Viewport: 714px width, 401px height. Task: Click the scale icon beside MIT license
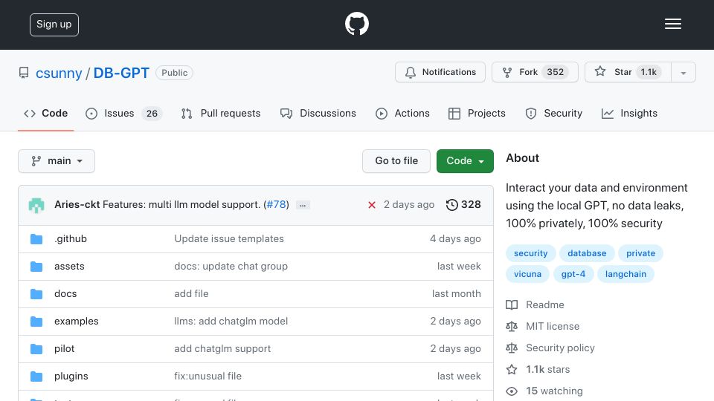click(512, 327)
